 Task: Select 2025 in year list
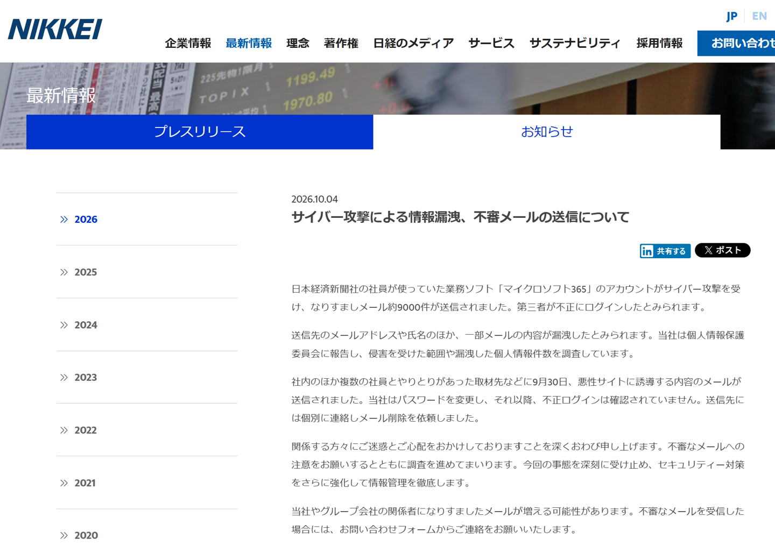click(147, 272)
